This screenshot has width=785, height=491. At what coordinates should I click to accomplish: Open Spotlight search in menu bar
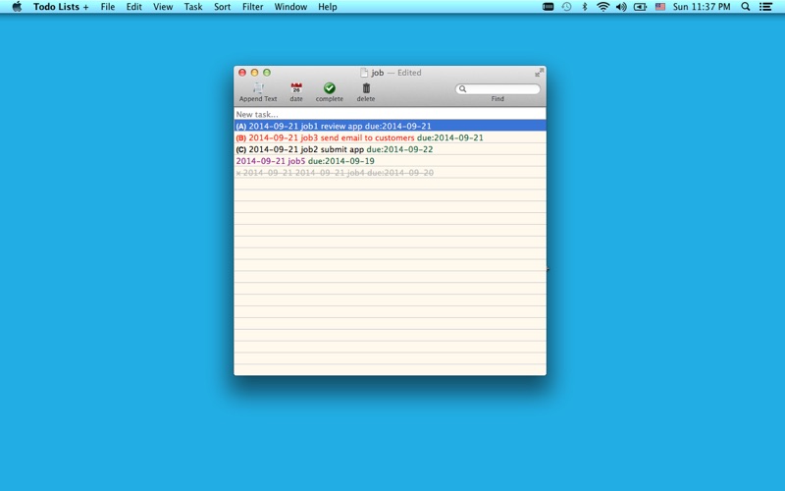(x=746, y=7)
